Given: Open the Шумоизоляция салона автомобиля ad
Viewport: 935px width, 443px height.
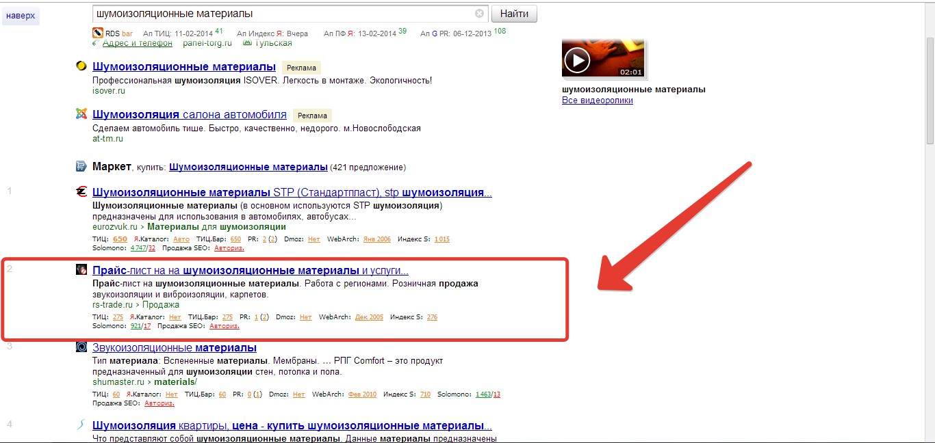Looking at the screenshot, I should [x=190, y=115].
